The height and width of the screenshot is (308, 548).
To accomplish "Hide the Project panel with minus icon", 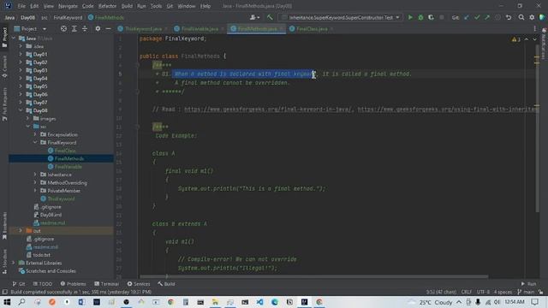I will (x=109, y=28).
